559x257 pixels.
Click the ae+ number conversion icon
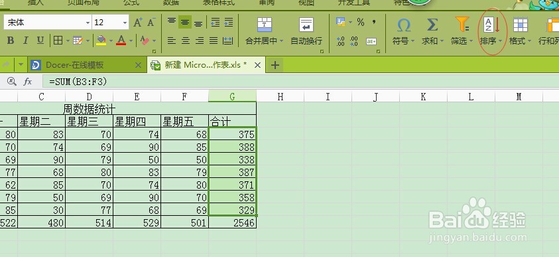click(371, 41)
